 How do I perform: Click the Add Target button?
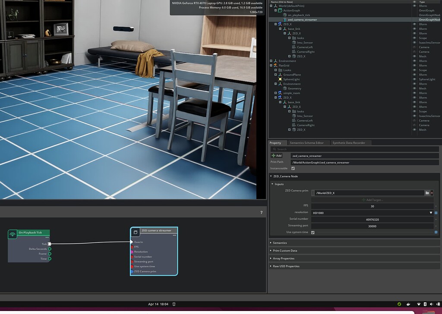(x=373, y=199)
